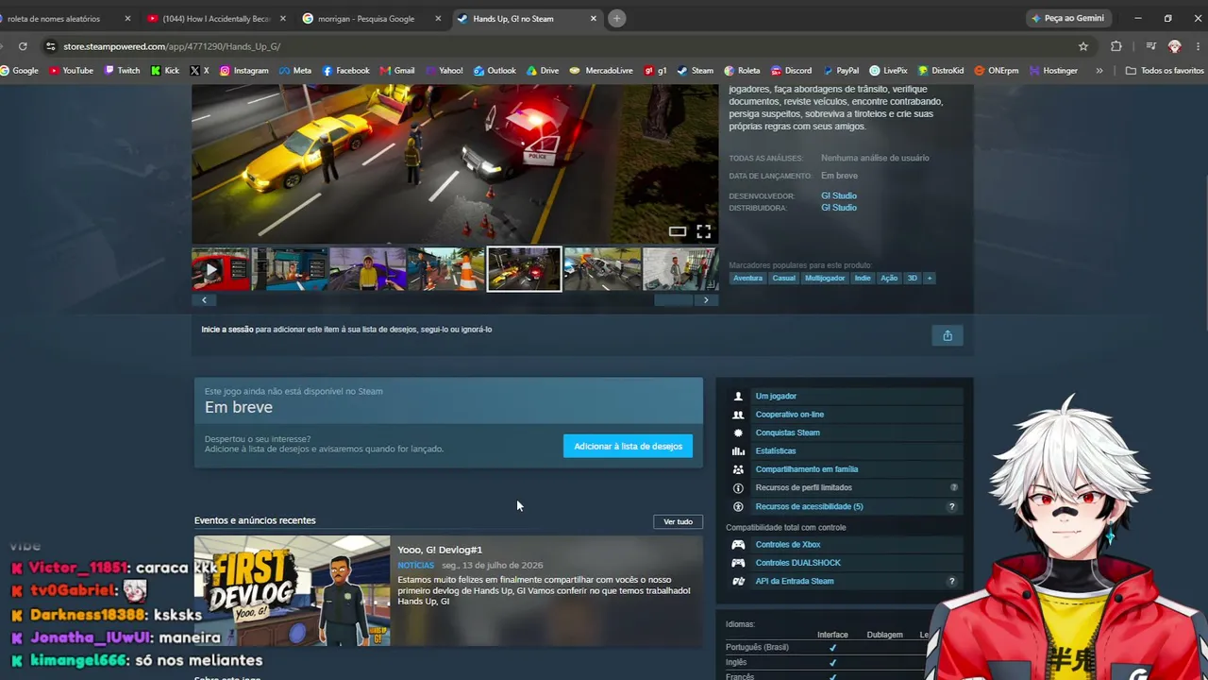Open the Yooo, G! Devlog#1 announcement
The width and height of the screenshot is (1208, 680).
pyautogui.click(x=440, y=550)
